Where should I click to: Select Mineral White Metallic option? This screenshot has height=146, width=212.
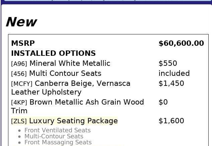click(x=70, y=63)
